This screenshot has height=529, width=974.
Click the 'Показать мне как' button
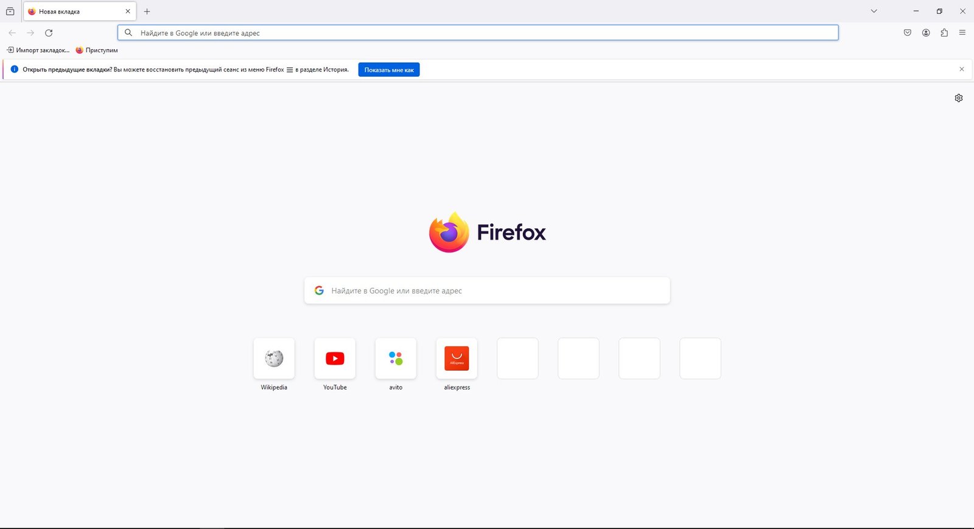point(388,70)
